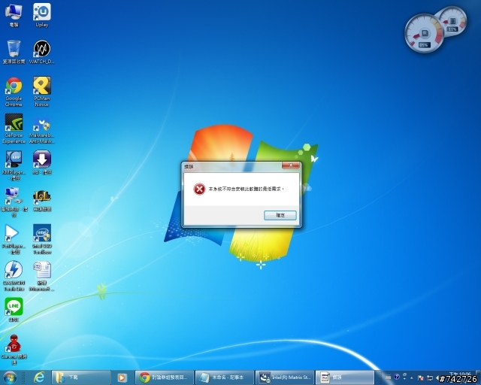Select the Garena desktop shortcut

click(14, 350)
